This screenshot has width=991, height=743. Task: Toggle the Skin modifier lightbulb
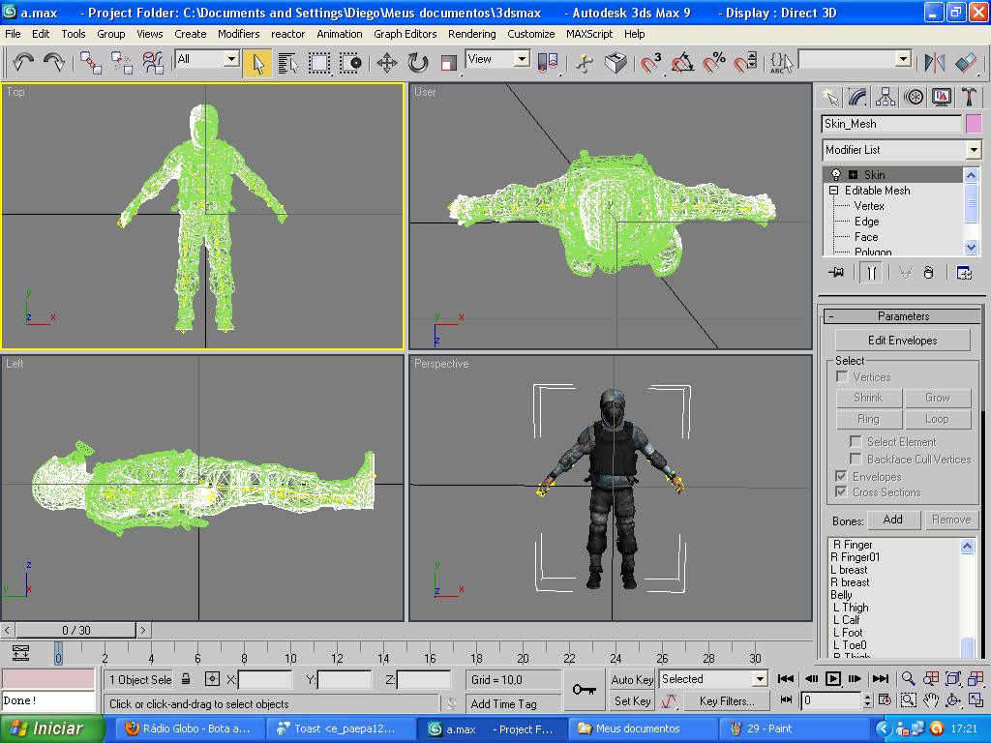[x=836, y=175]
